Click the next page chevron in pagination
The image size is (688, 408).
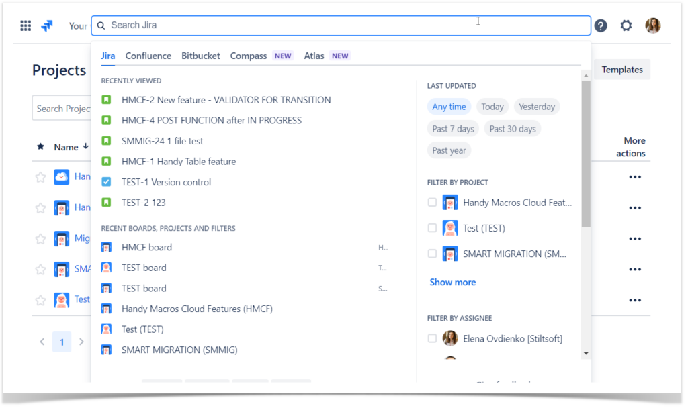pos(81,342)
